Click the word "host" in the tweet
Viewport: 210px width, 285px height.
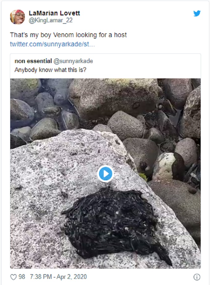[120, 35]
